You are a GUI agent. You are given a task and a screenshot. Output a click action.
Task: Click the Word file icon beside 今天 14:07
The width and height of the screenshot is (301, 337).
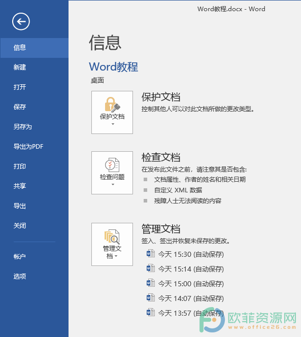pos(150,297)
